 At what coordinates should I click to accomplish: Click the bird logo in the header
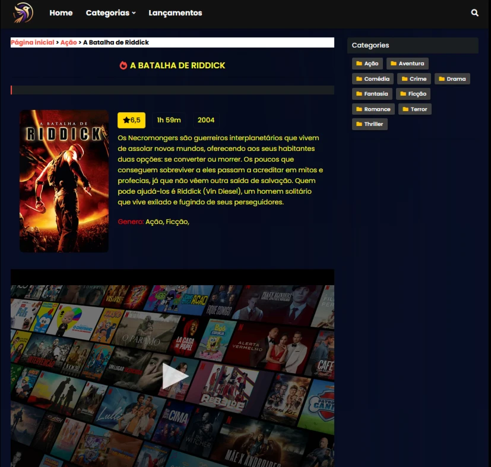tap(23, 13)
